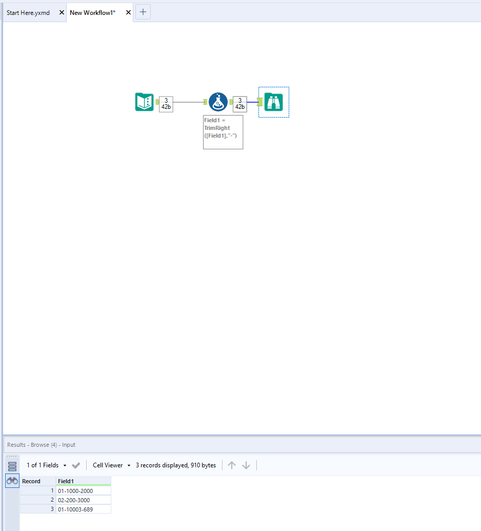
Task: Close the New Workflow1 tab
Action: tap(128, 12)
